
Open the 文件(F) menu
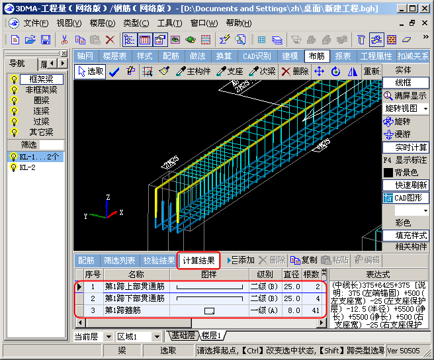tap(36, 23)
